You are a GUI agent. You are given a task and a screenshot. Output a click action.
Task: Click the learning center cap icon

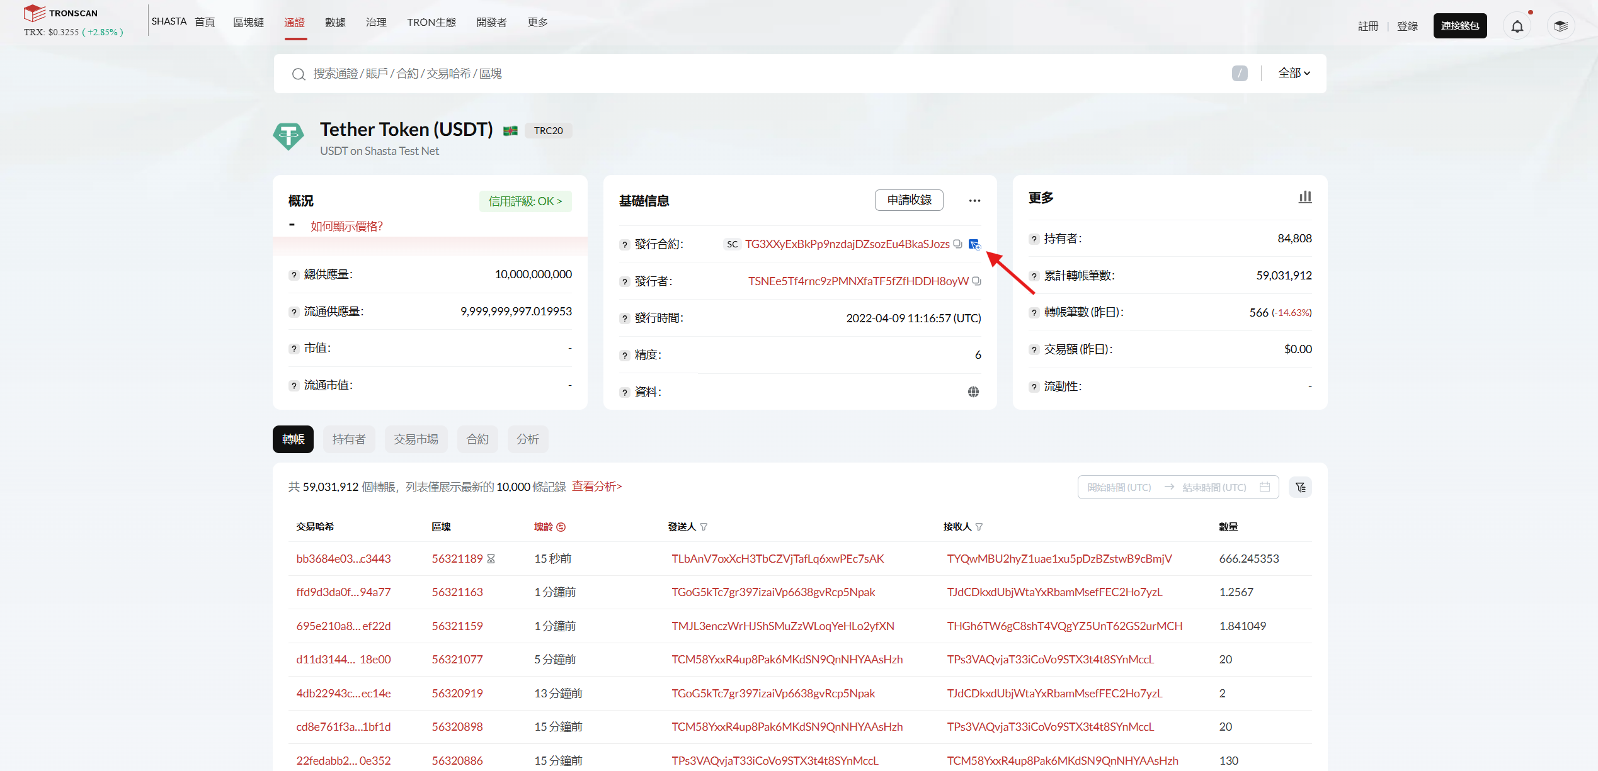click(1561, 26)
